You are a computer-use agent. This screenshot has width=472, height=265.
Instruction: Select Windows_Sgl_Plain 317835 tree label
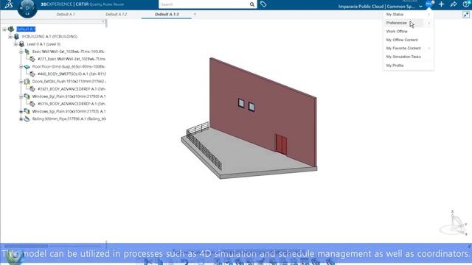point(69,111)
